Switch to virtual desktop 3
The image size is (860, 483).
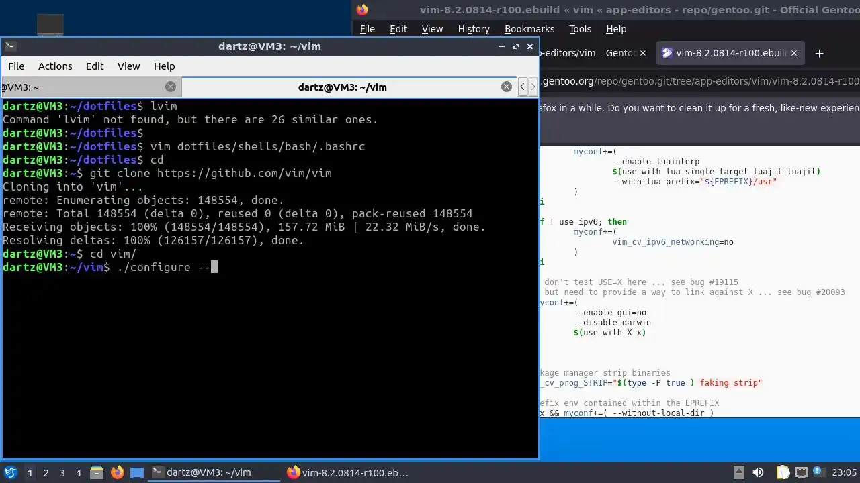62,473
